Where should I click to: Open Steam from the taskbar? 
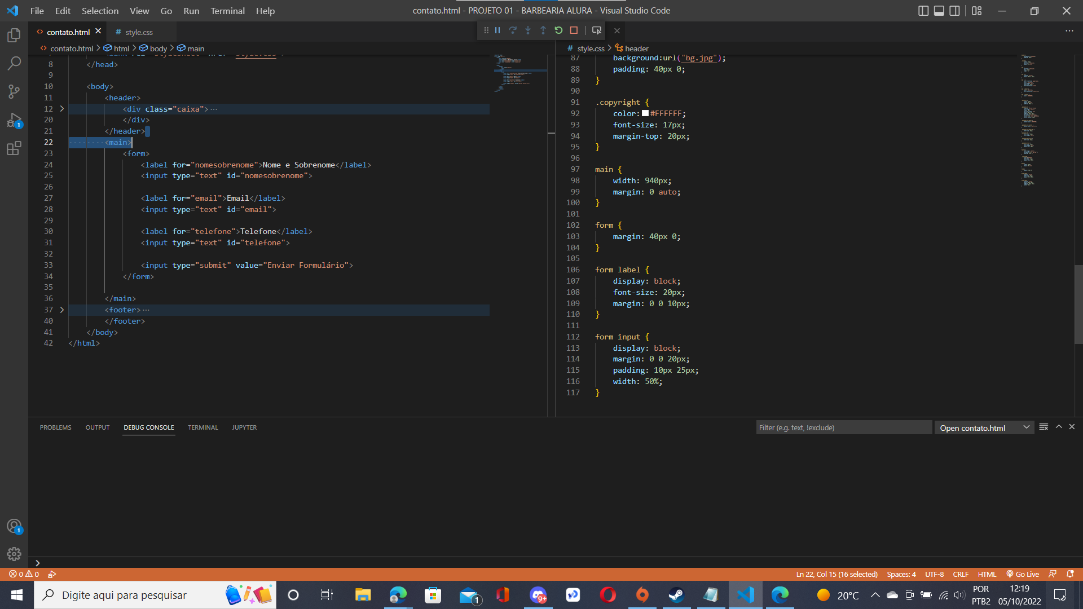pos(676,595)
